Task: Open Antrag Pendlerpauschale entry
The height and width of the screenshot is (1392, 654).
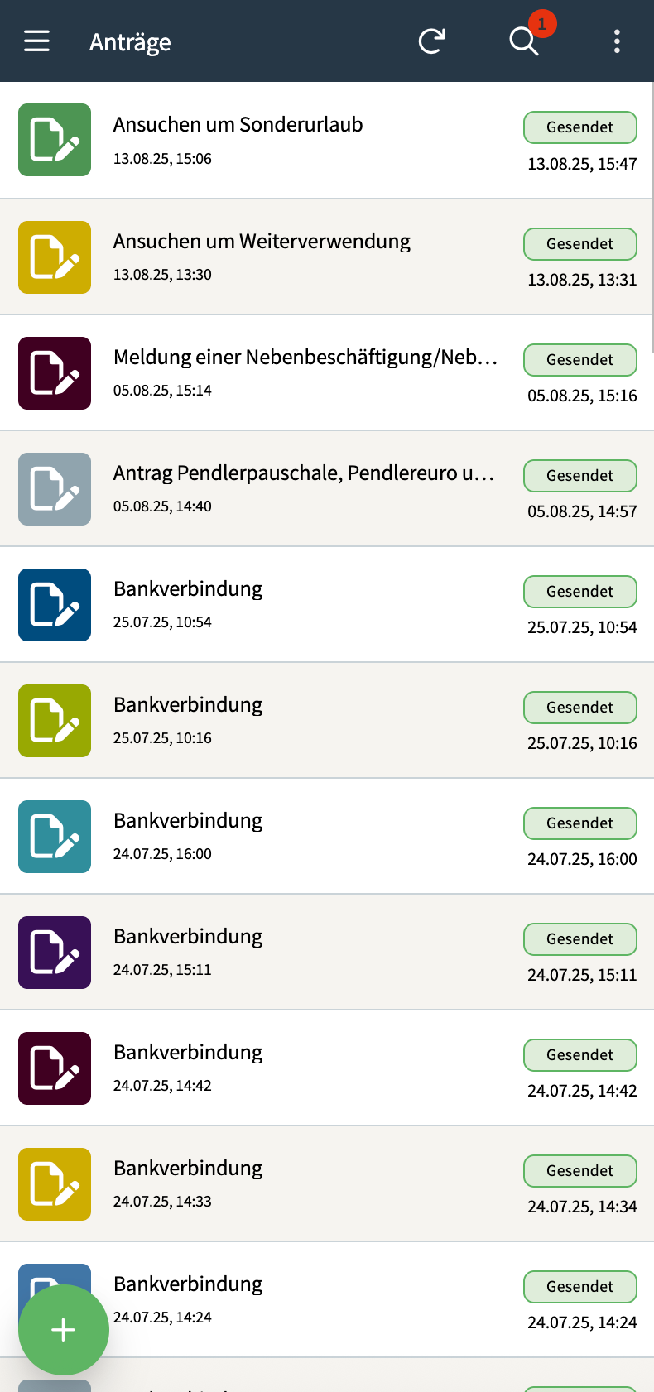Action: pos(327,488)
